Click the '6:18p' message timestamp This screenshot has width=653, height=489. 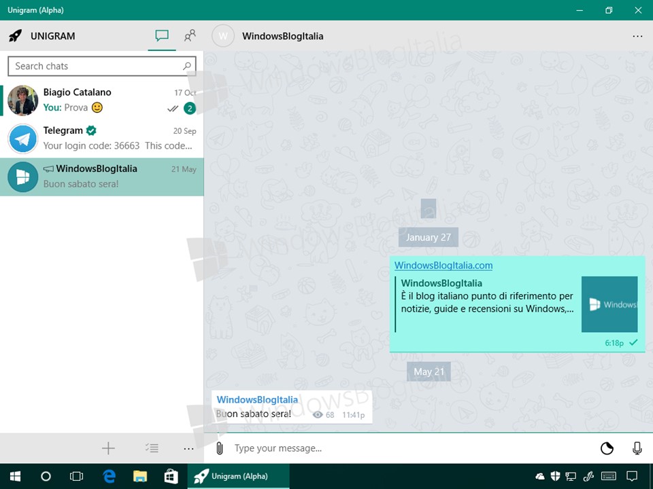point(614,343)
